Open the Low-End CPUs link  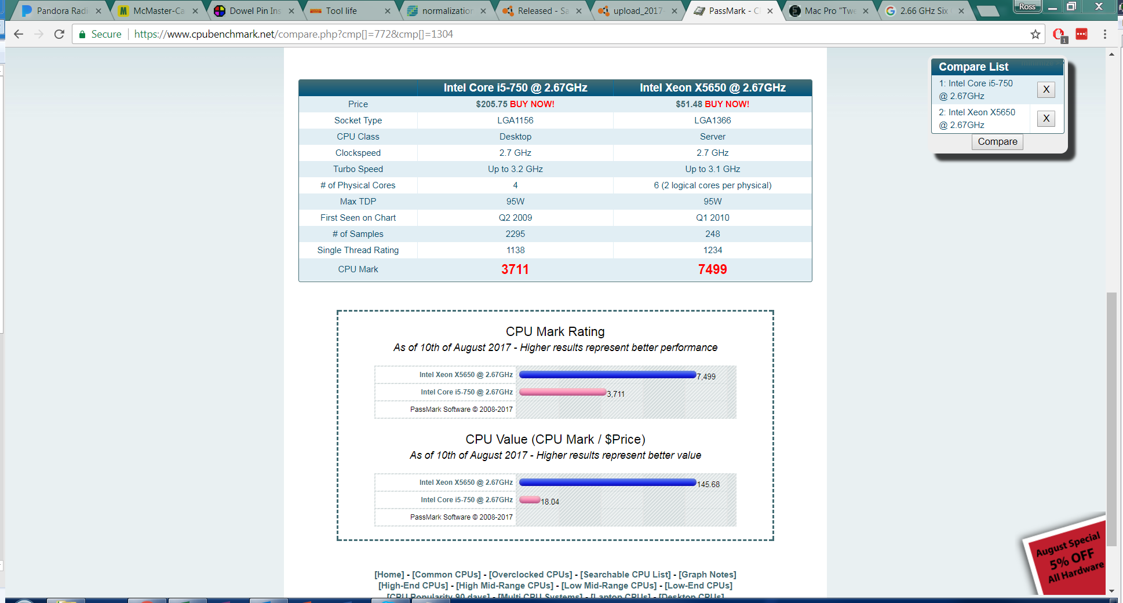point(698,586)
